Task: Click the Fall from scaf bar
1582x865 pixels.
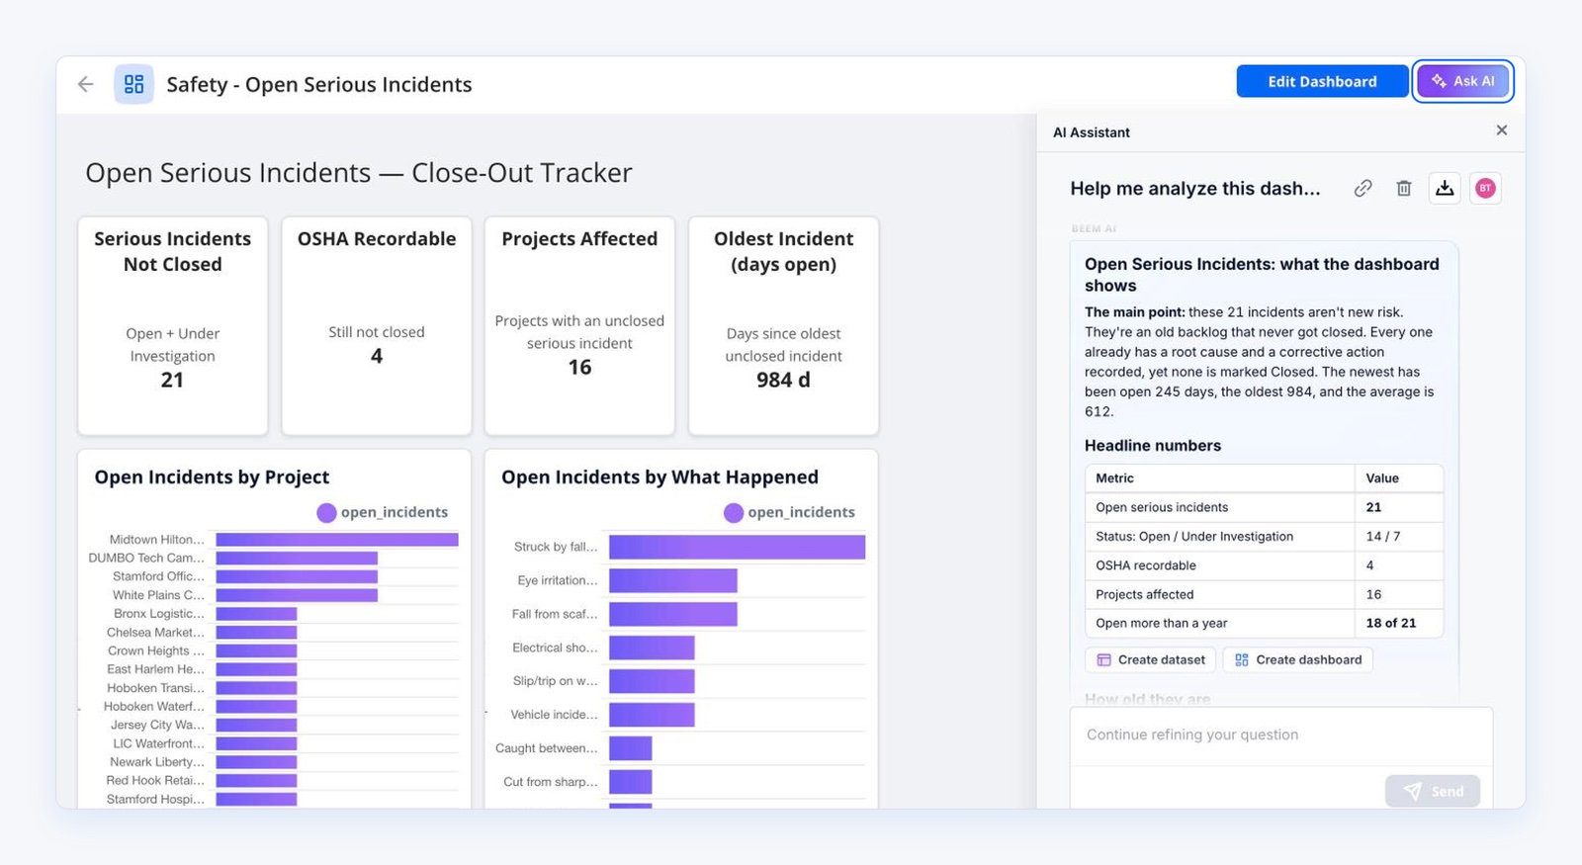Action: coord(673,614)
